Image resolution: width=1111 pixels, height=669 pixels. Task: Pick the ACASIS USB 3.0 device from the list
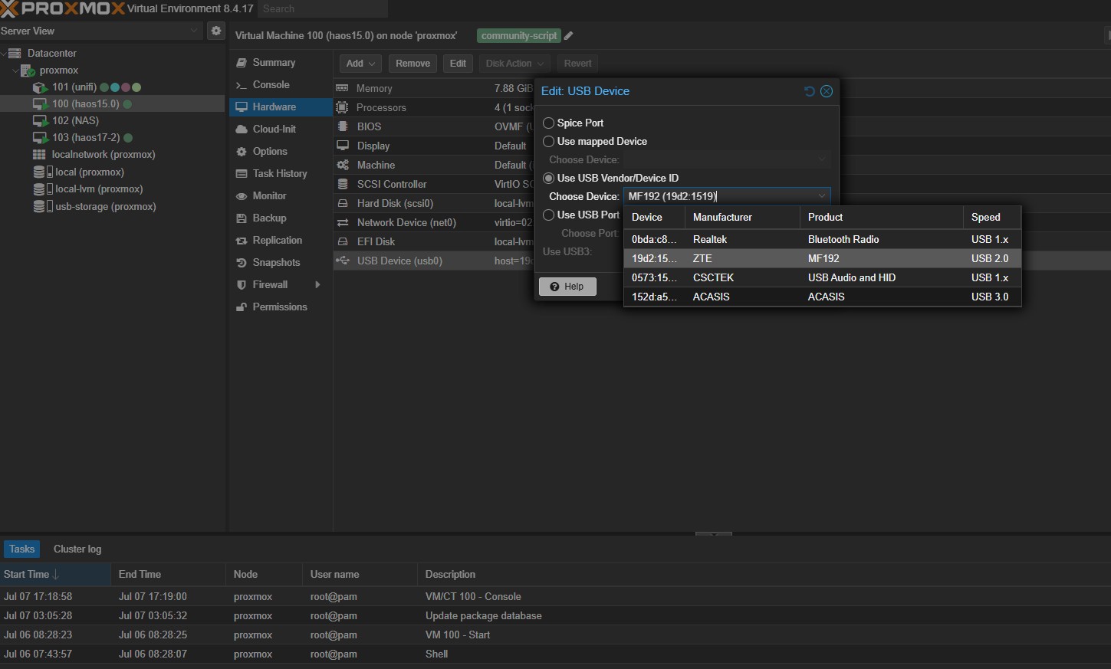(822, 297)
